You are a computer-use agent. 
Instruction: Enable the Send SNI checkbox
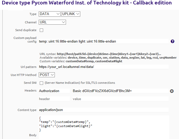41,83
